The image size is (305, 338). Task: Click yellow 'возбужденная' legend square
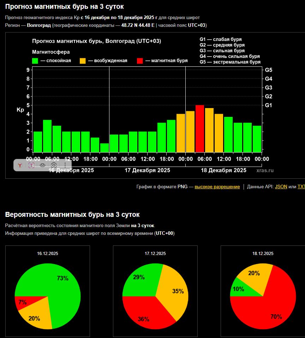83,61
